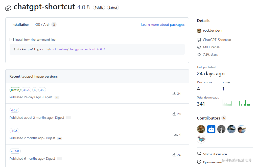This screenshot has width=257, height=167.
Task: Click the rockbenben link in docker pull command
Action: point(59,49)
